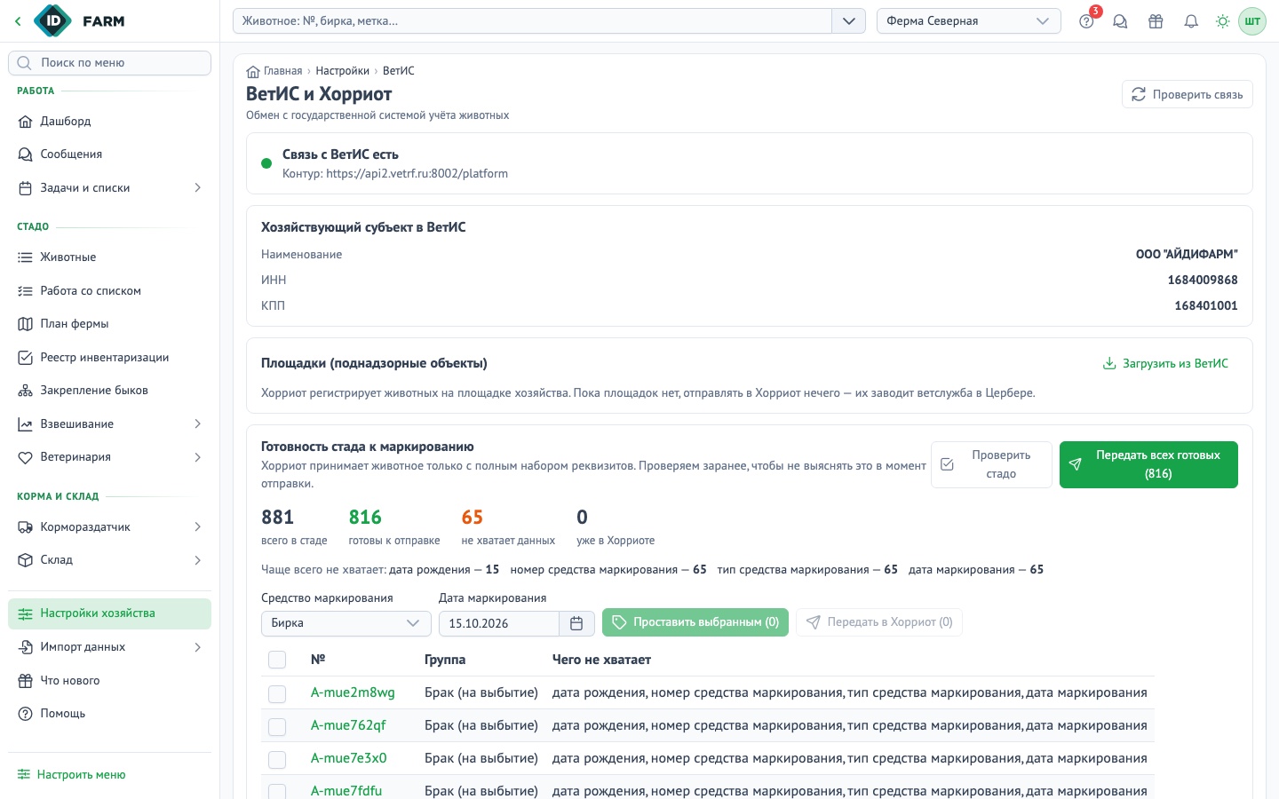Image resolution: width=1279 pixels, height=799 pixels.
Task: Open Что нового in the sidebar
Action: click(x=109, y=681)
